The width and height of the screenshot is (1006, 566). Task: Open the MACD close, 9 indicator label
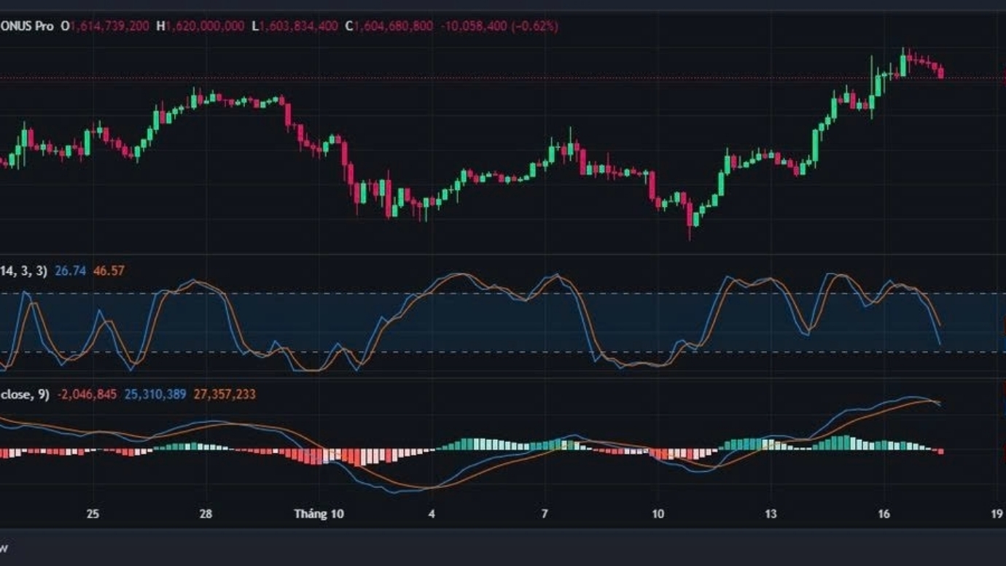pos(25,395)
